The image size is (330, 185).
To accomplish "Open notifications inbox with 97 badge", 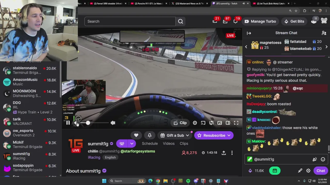I will pyautogui.click(x=225, y=21).
